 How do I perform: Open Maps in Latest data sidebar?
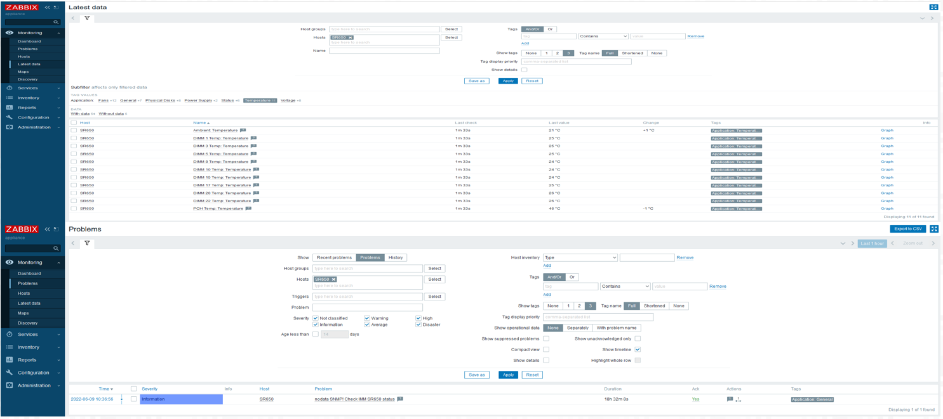(x=23, y=72)
